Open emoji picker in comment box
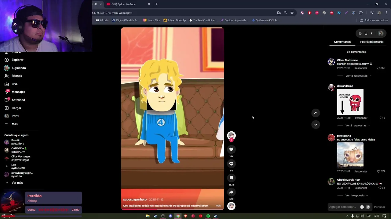Screen dimensions: 391x219 (x=368, y=207)
